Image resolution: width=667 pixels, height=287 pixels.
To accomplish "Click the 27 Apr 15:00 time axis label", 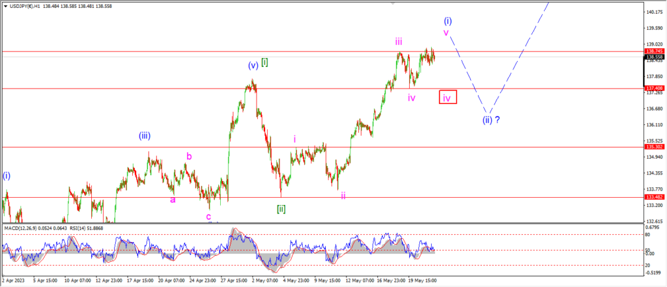I will 234,280.
